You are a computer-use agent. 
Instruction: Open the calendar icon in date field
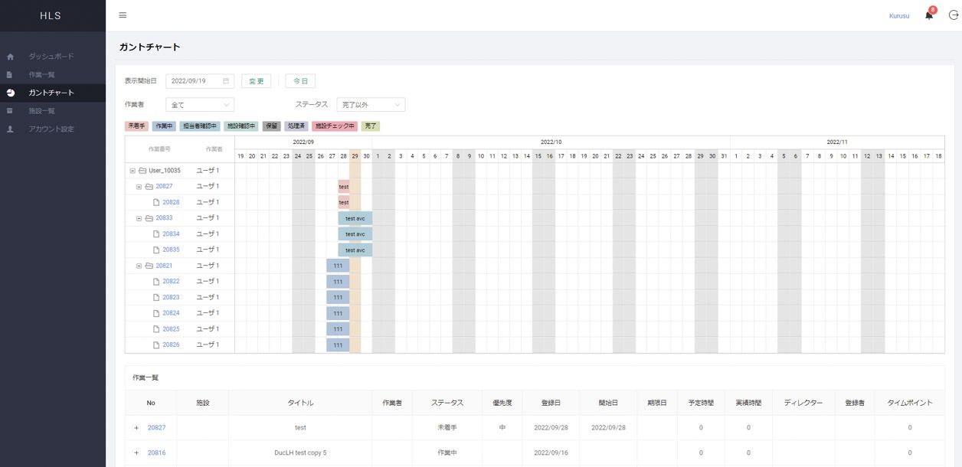click(x=226, y=81)
